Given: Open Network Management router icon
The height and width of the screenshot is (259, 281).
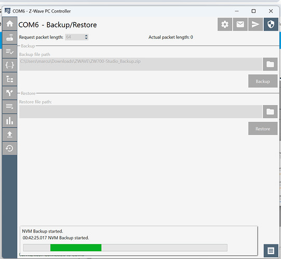Looking at the screenshot, I should coord(10,37).
